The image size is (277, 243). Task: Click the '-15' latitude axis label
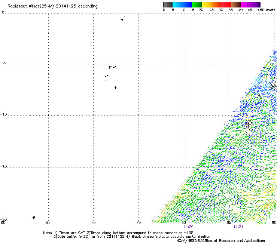pyautogui.click(x=3, y=166)
